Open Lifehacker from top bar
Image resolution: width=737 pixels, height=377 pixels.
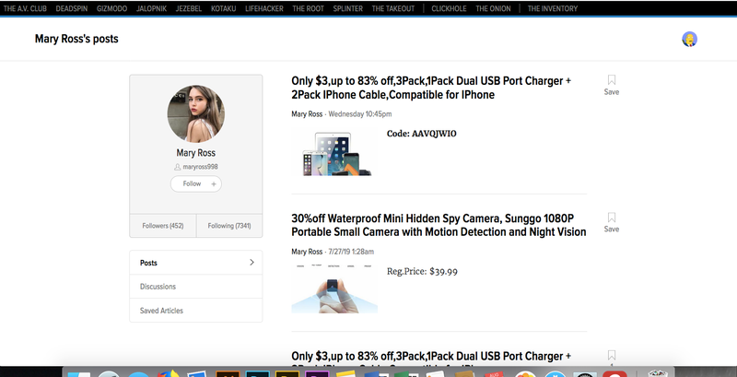tap(264, 8)
